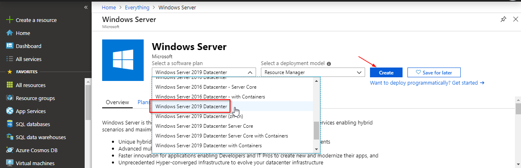The height and width of the screenshot is (168, 521).
Task: Open SQL databases in sidebar
Action: [x=33, y=124]
